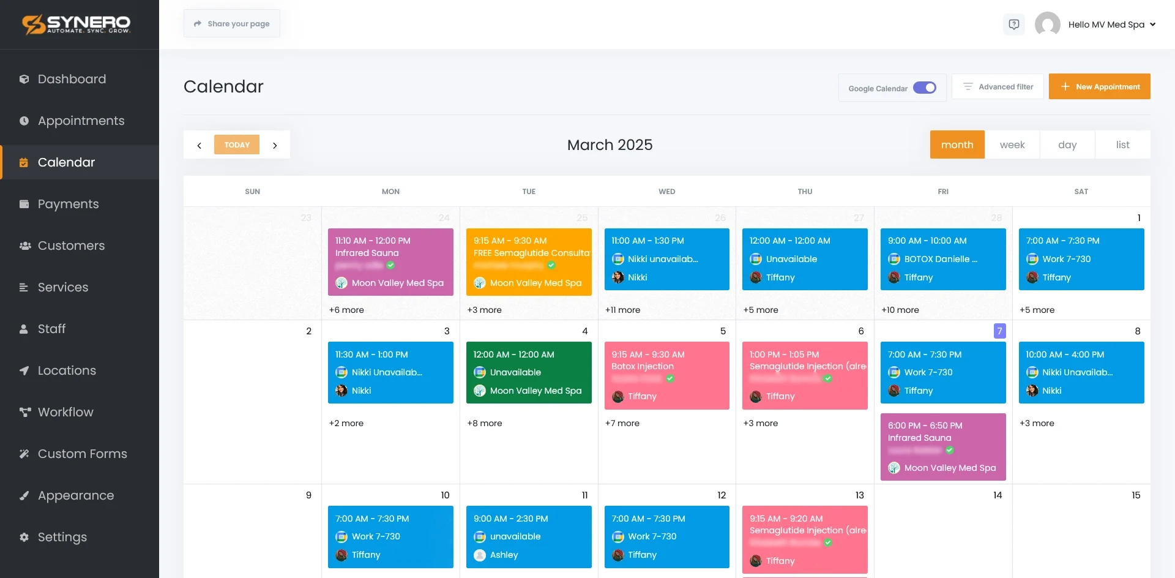The width and height of the screenshot is (1175, 578).
Task: Click the checkmark badge on Botox Injection event
Action: (671, 378)
